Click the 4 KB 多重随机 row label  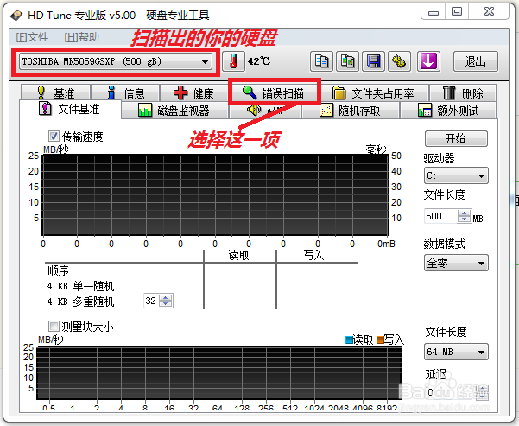(x=80, y=302)
